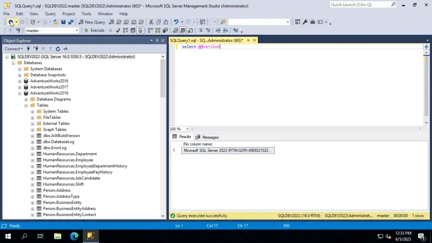Open Activity Monitor from the standard toolbar
The height and width of the screenshot is (243, 432).
click(202, 22)
